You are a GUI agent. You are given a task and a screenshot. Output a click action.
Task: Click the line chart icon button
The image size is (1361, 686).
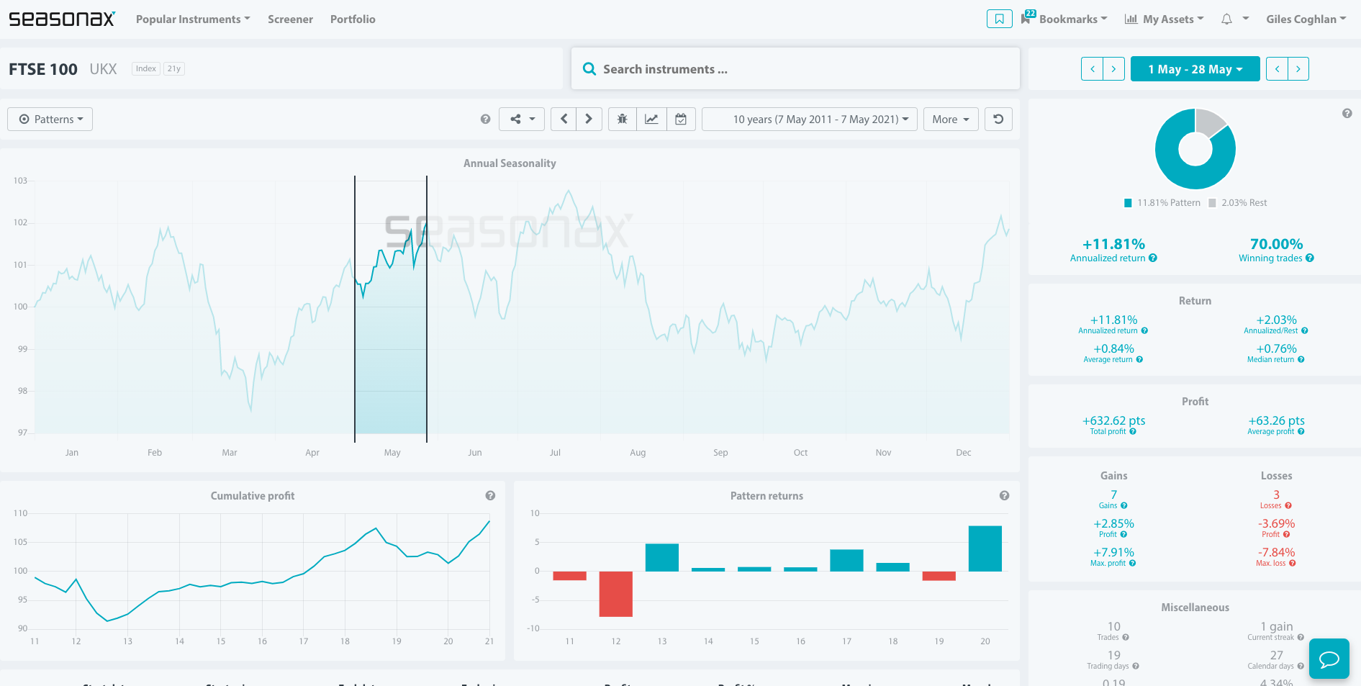click(651, 119)
